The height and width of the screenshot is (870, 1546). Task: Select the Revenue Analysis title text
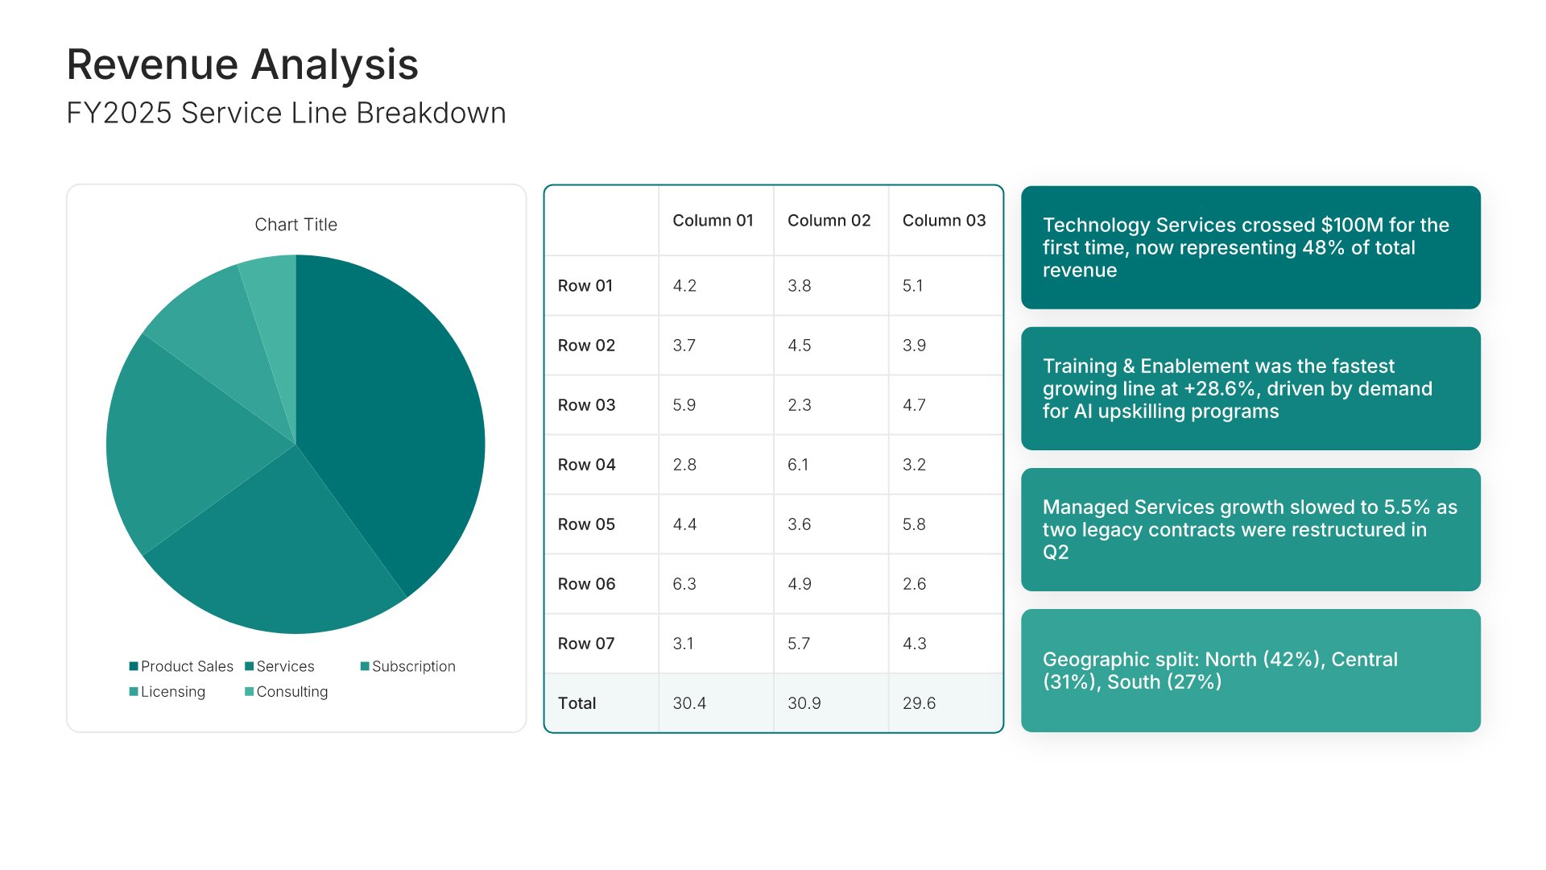click(x=242, y=64)
